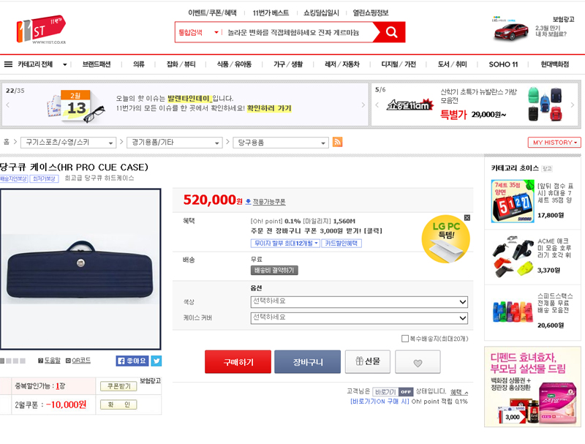Add to cart with 장바구니 button
The width and height of the screenshot is (585, 444).
click(x=307, y=362)
